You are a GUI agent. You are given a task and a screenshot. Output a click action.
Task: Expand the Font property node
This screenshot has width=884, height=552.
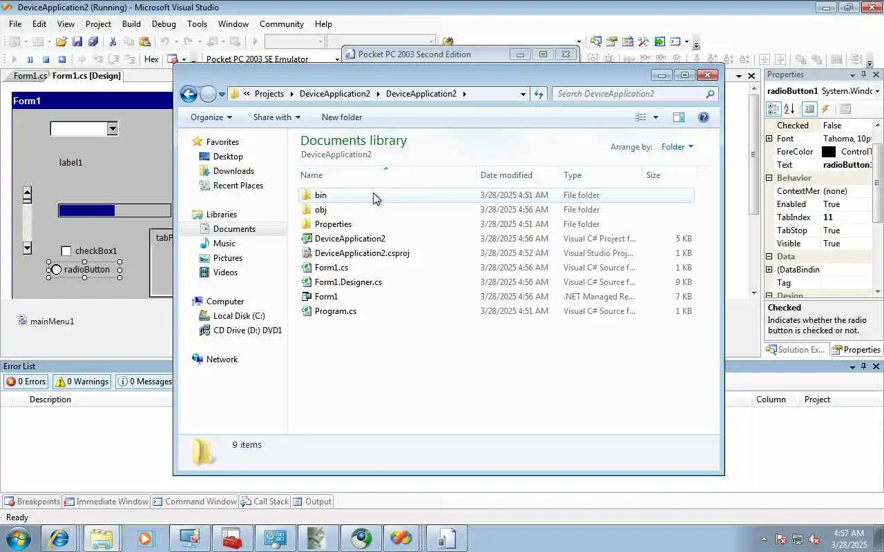(769, 139)
